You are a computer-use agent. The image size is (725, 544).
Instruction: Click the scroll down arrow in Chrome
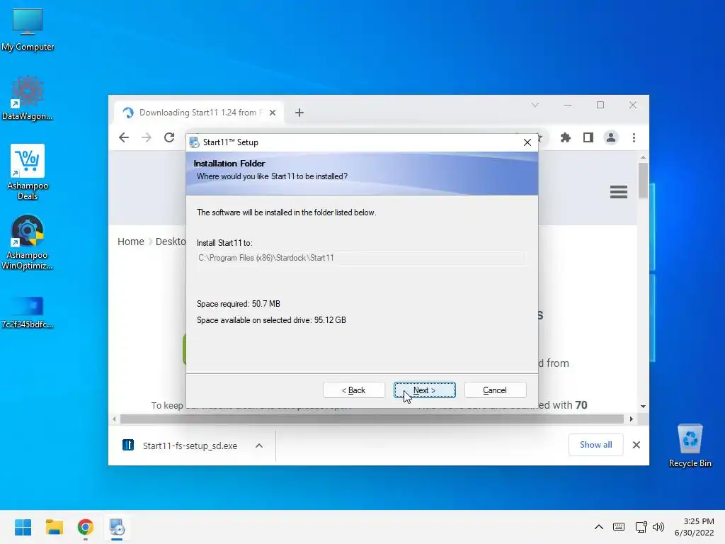click(x=643, y=406)
